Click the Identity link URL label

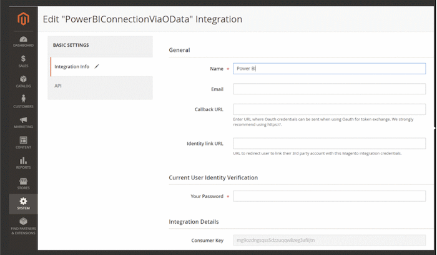205,144
